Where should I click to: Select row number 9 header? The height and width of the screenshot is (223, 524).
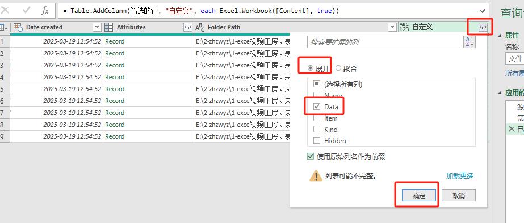(5, 136)
